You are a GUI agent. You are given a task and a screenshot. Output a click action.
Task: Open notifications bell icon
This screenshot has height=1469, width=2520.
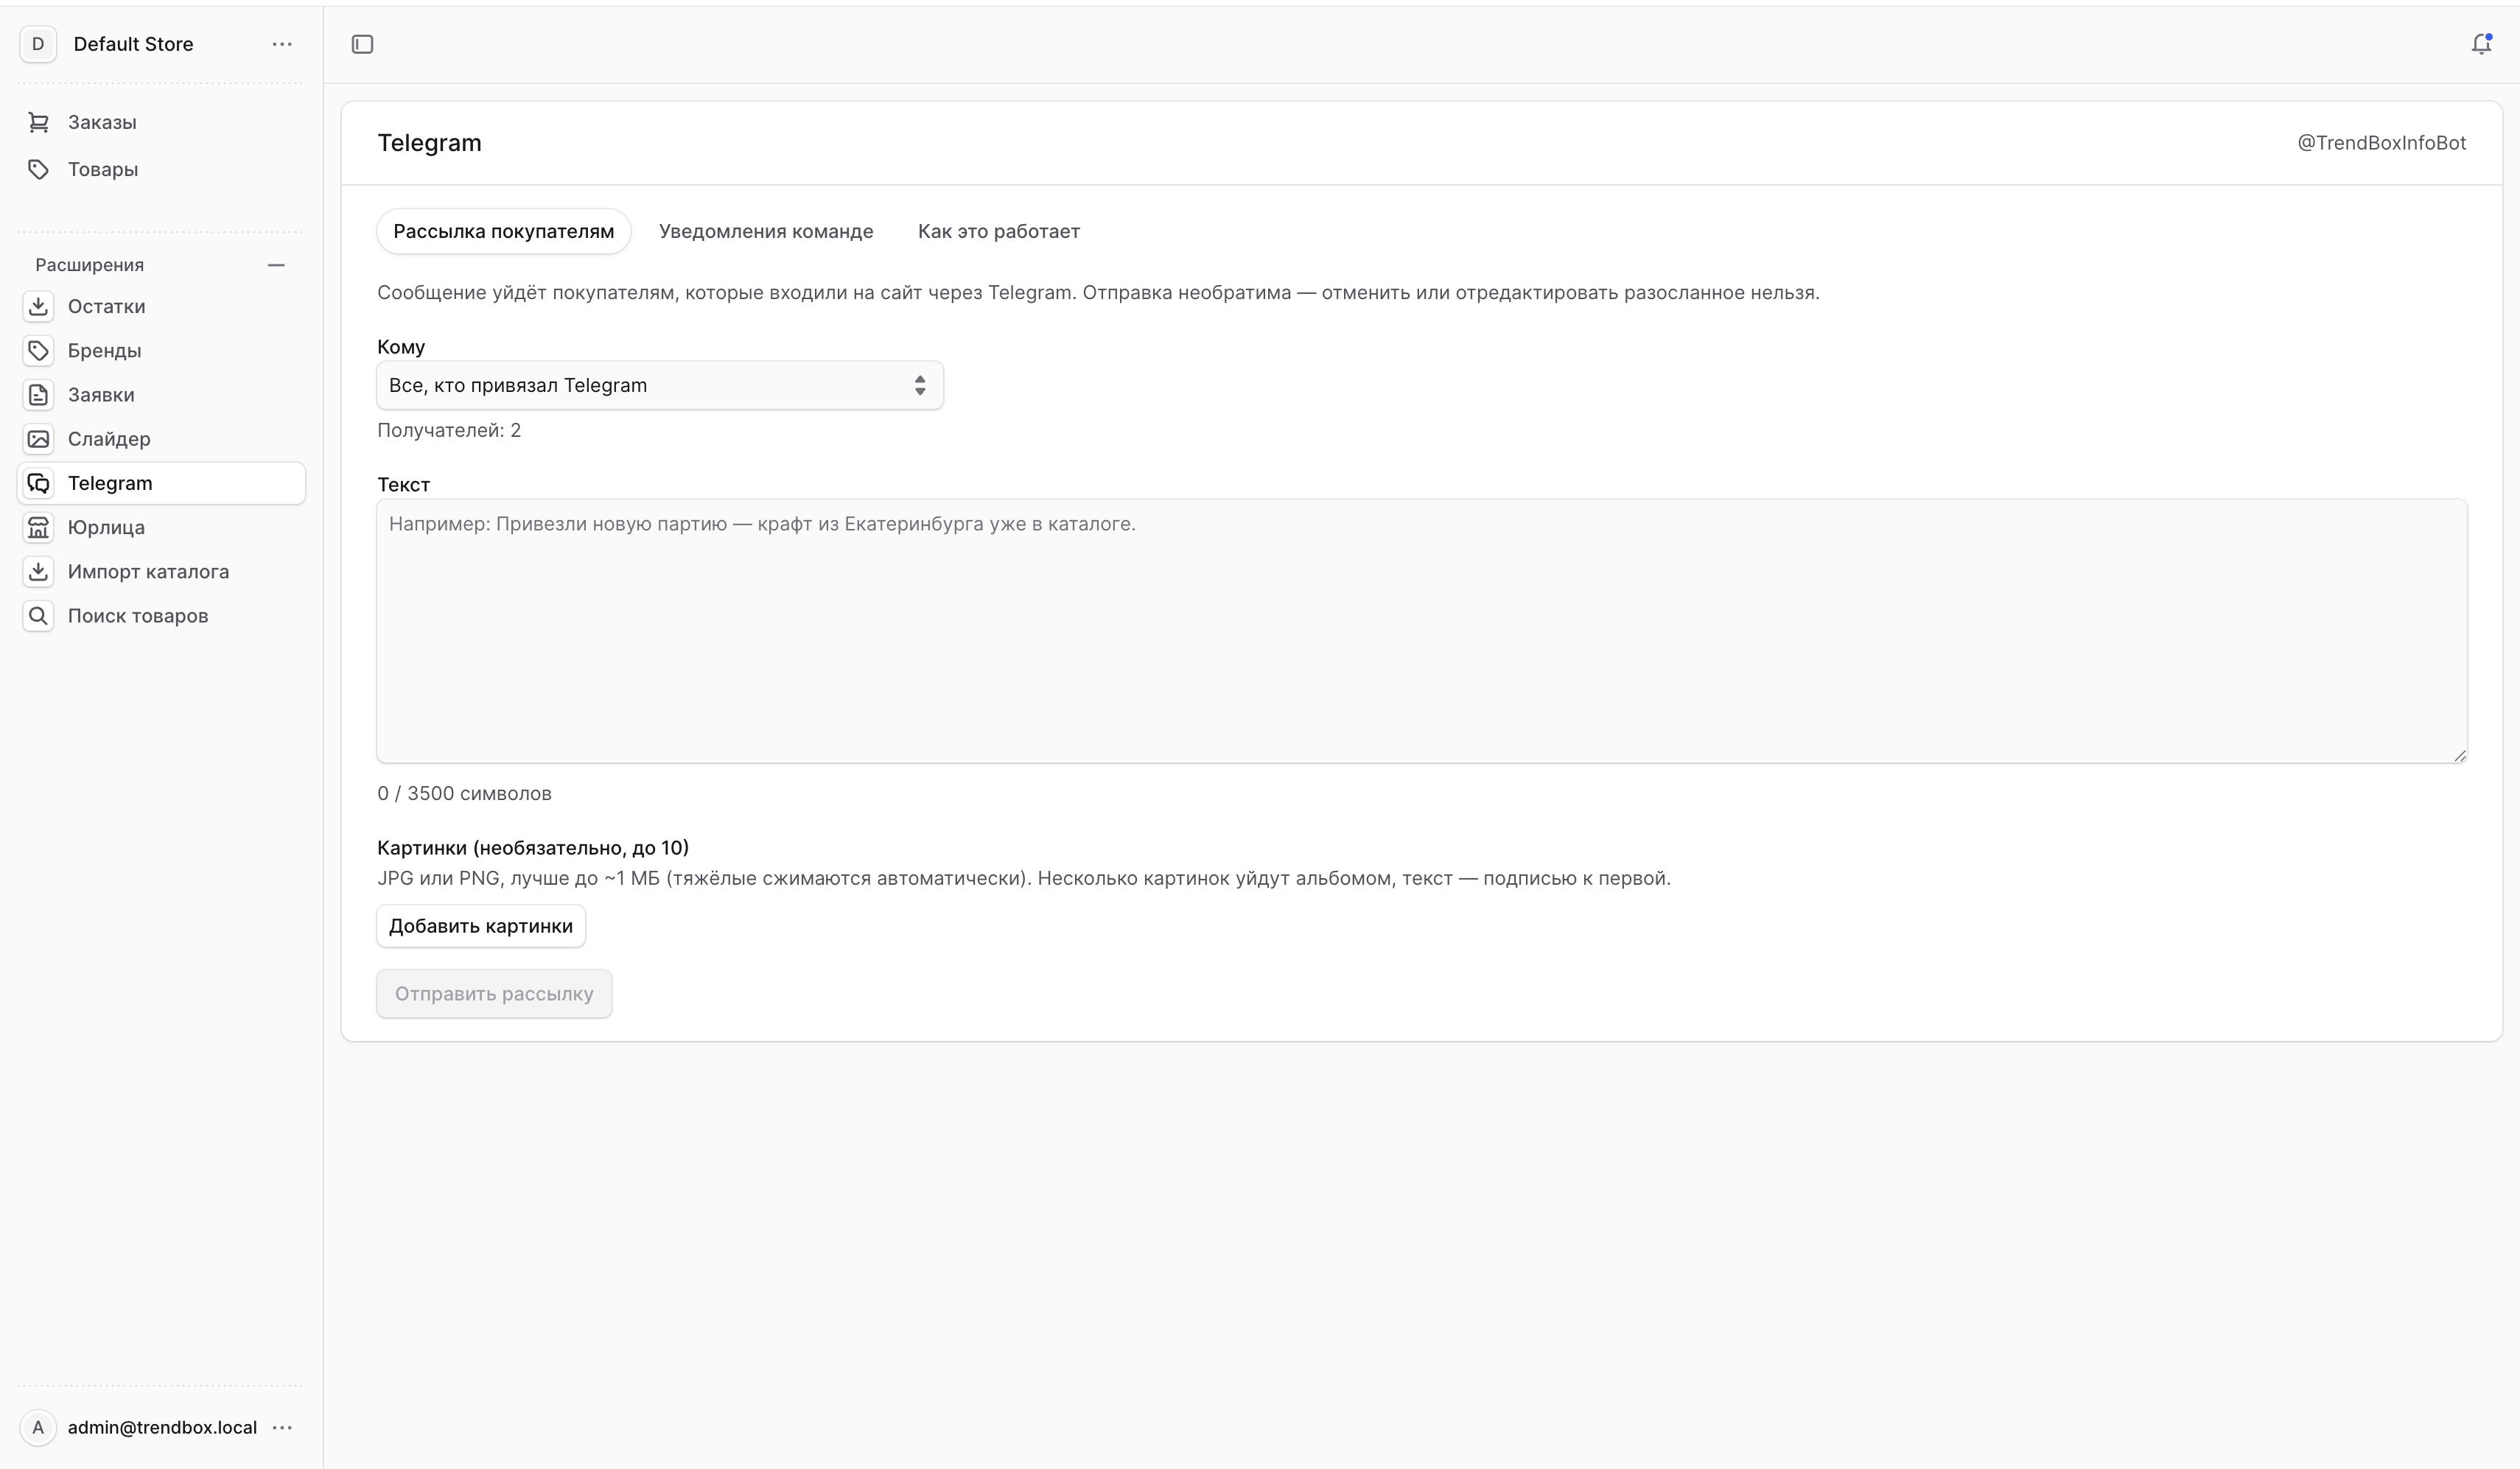click(2481, 44)
